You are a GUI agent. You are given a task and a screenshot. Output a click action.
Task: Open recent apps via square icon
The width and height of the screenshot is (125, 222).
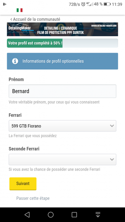click(x=74, y=215)
